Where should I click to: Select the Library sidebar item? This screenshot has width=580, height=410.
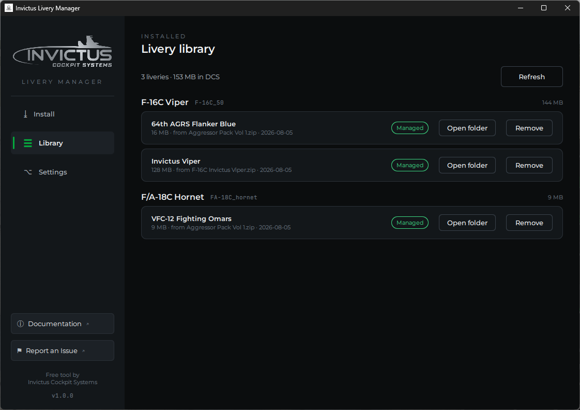pyautogui.click(x=63, y=143)
